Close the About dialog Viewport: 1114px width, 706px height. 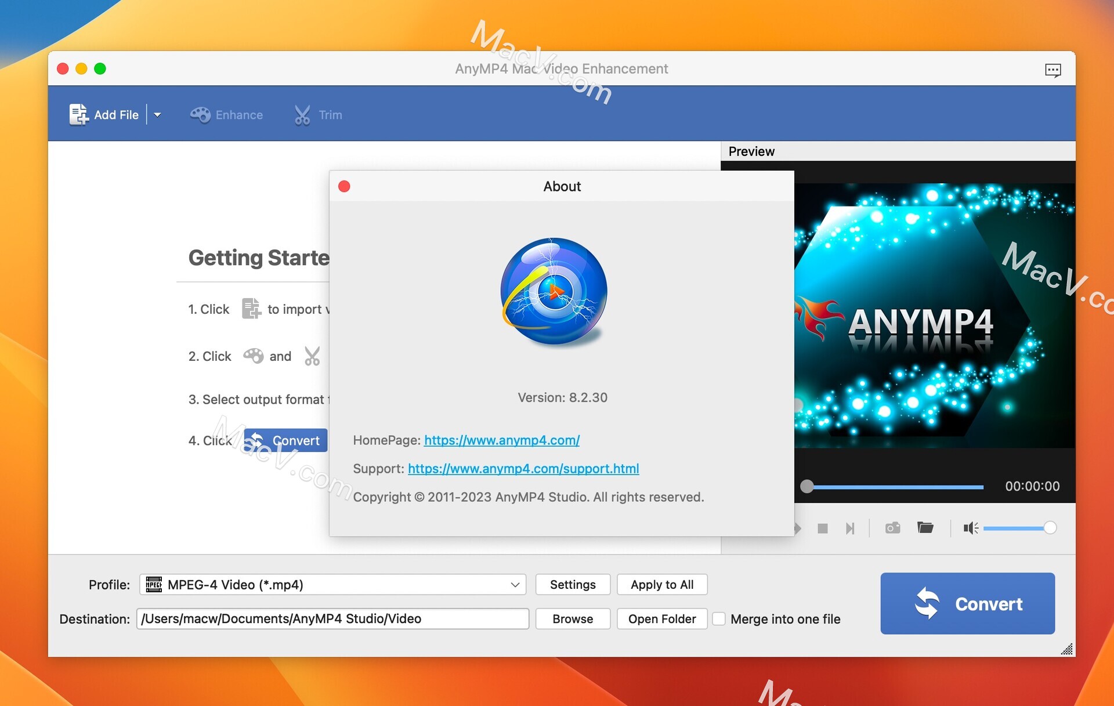click(344, 186)
